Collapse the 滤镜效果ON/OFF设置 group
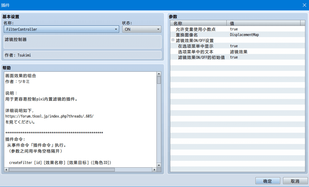 (173, 40)
